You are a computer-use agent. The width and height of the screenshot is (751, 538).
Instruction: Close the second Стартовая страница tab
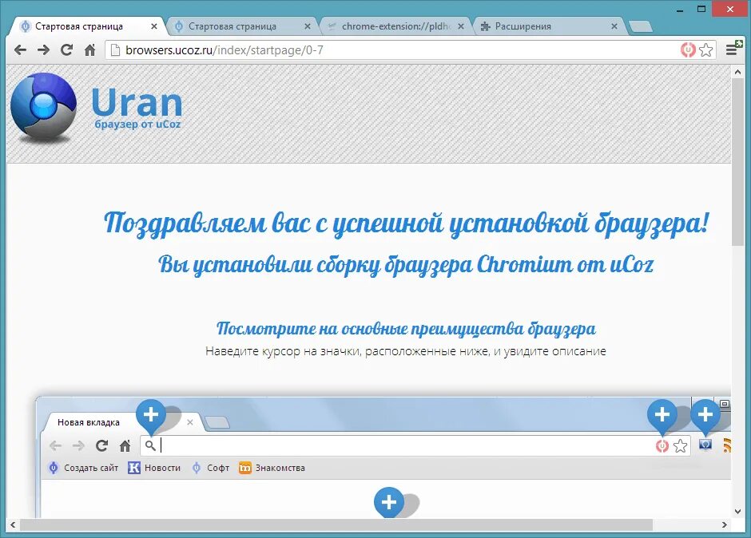[x=308, y=27]
